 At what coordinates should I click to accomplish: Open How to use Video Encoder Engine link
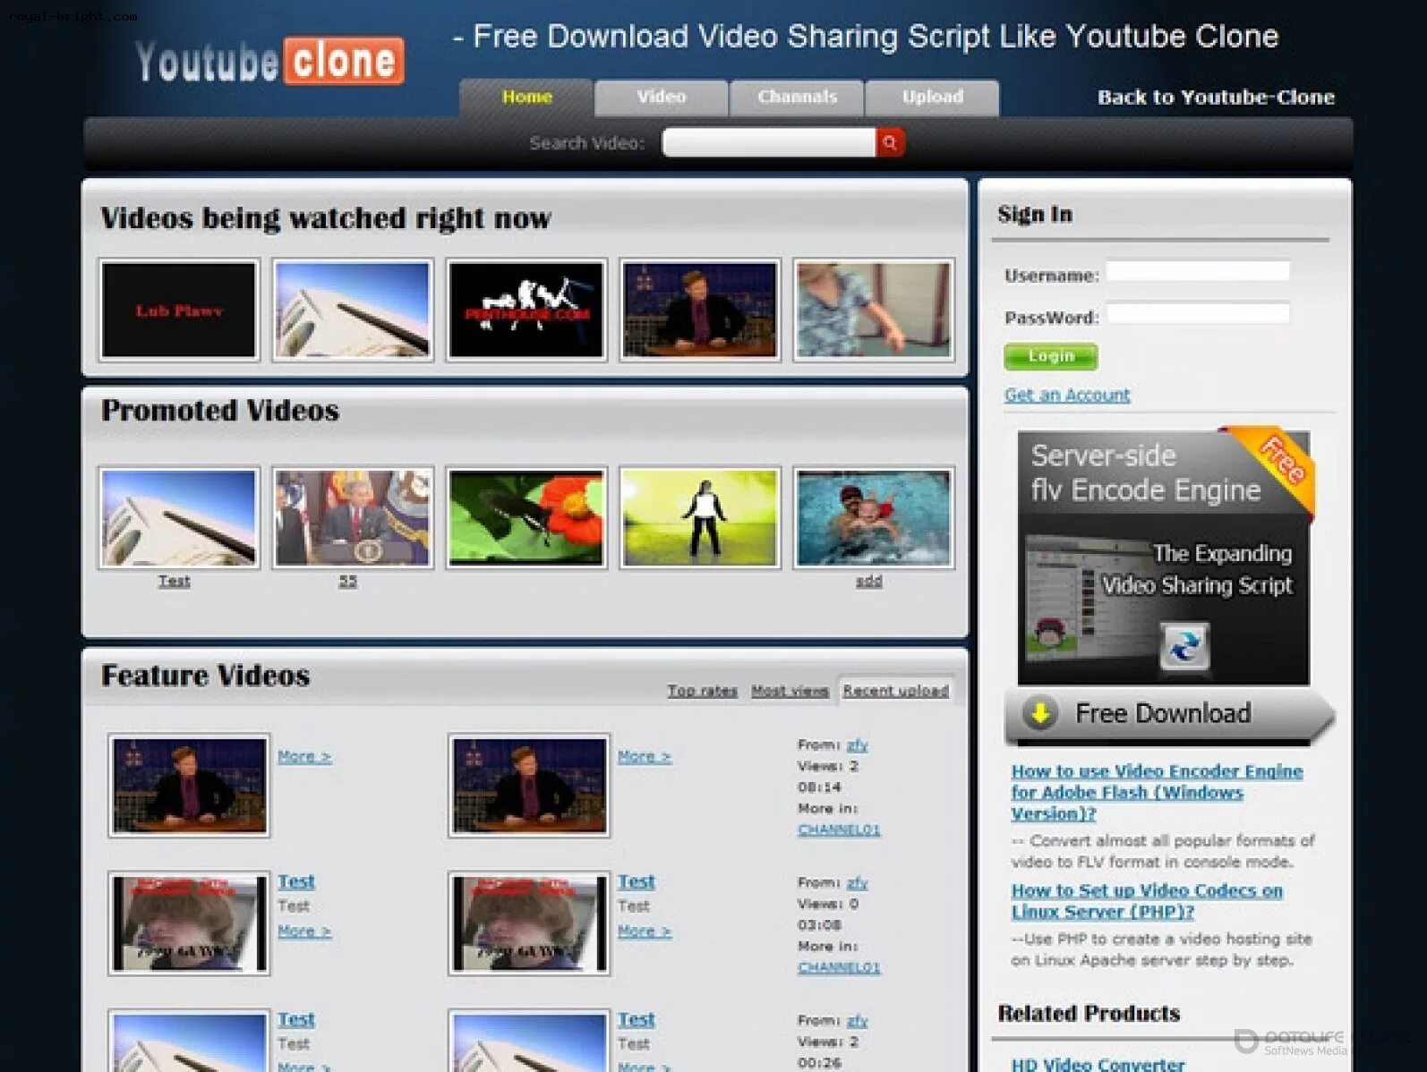tap(1157, 792)
